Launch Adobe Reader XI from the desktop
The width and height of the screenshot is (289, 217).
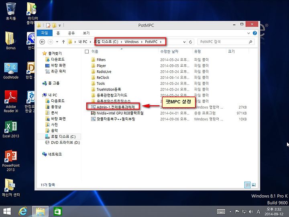point(11,101)
